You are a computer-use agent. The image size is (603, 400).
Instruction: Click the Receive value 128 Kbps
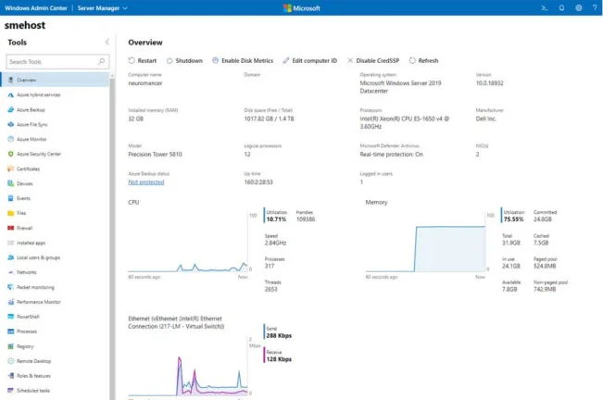coord(279,359)
